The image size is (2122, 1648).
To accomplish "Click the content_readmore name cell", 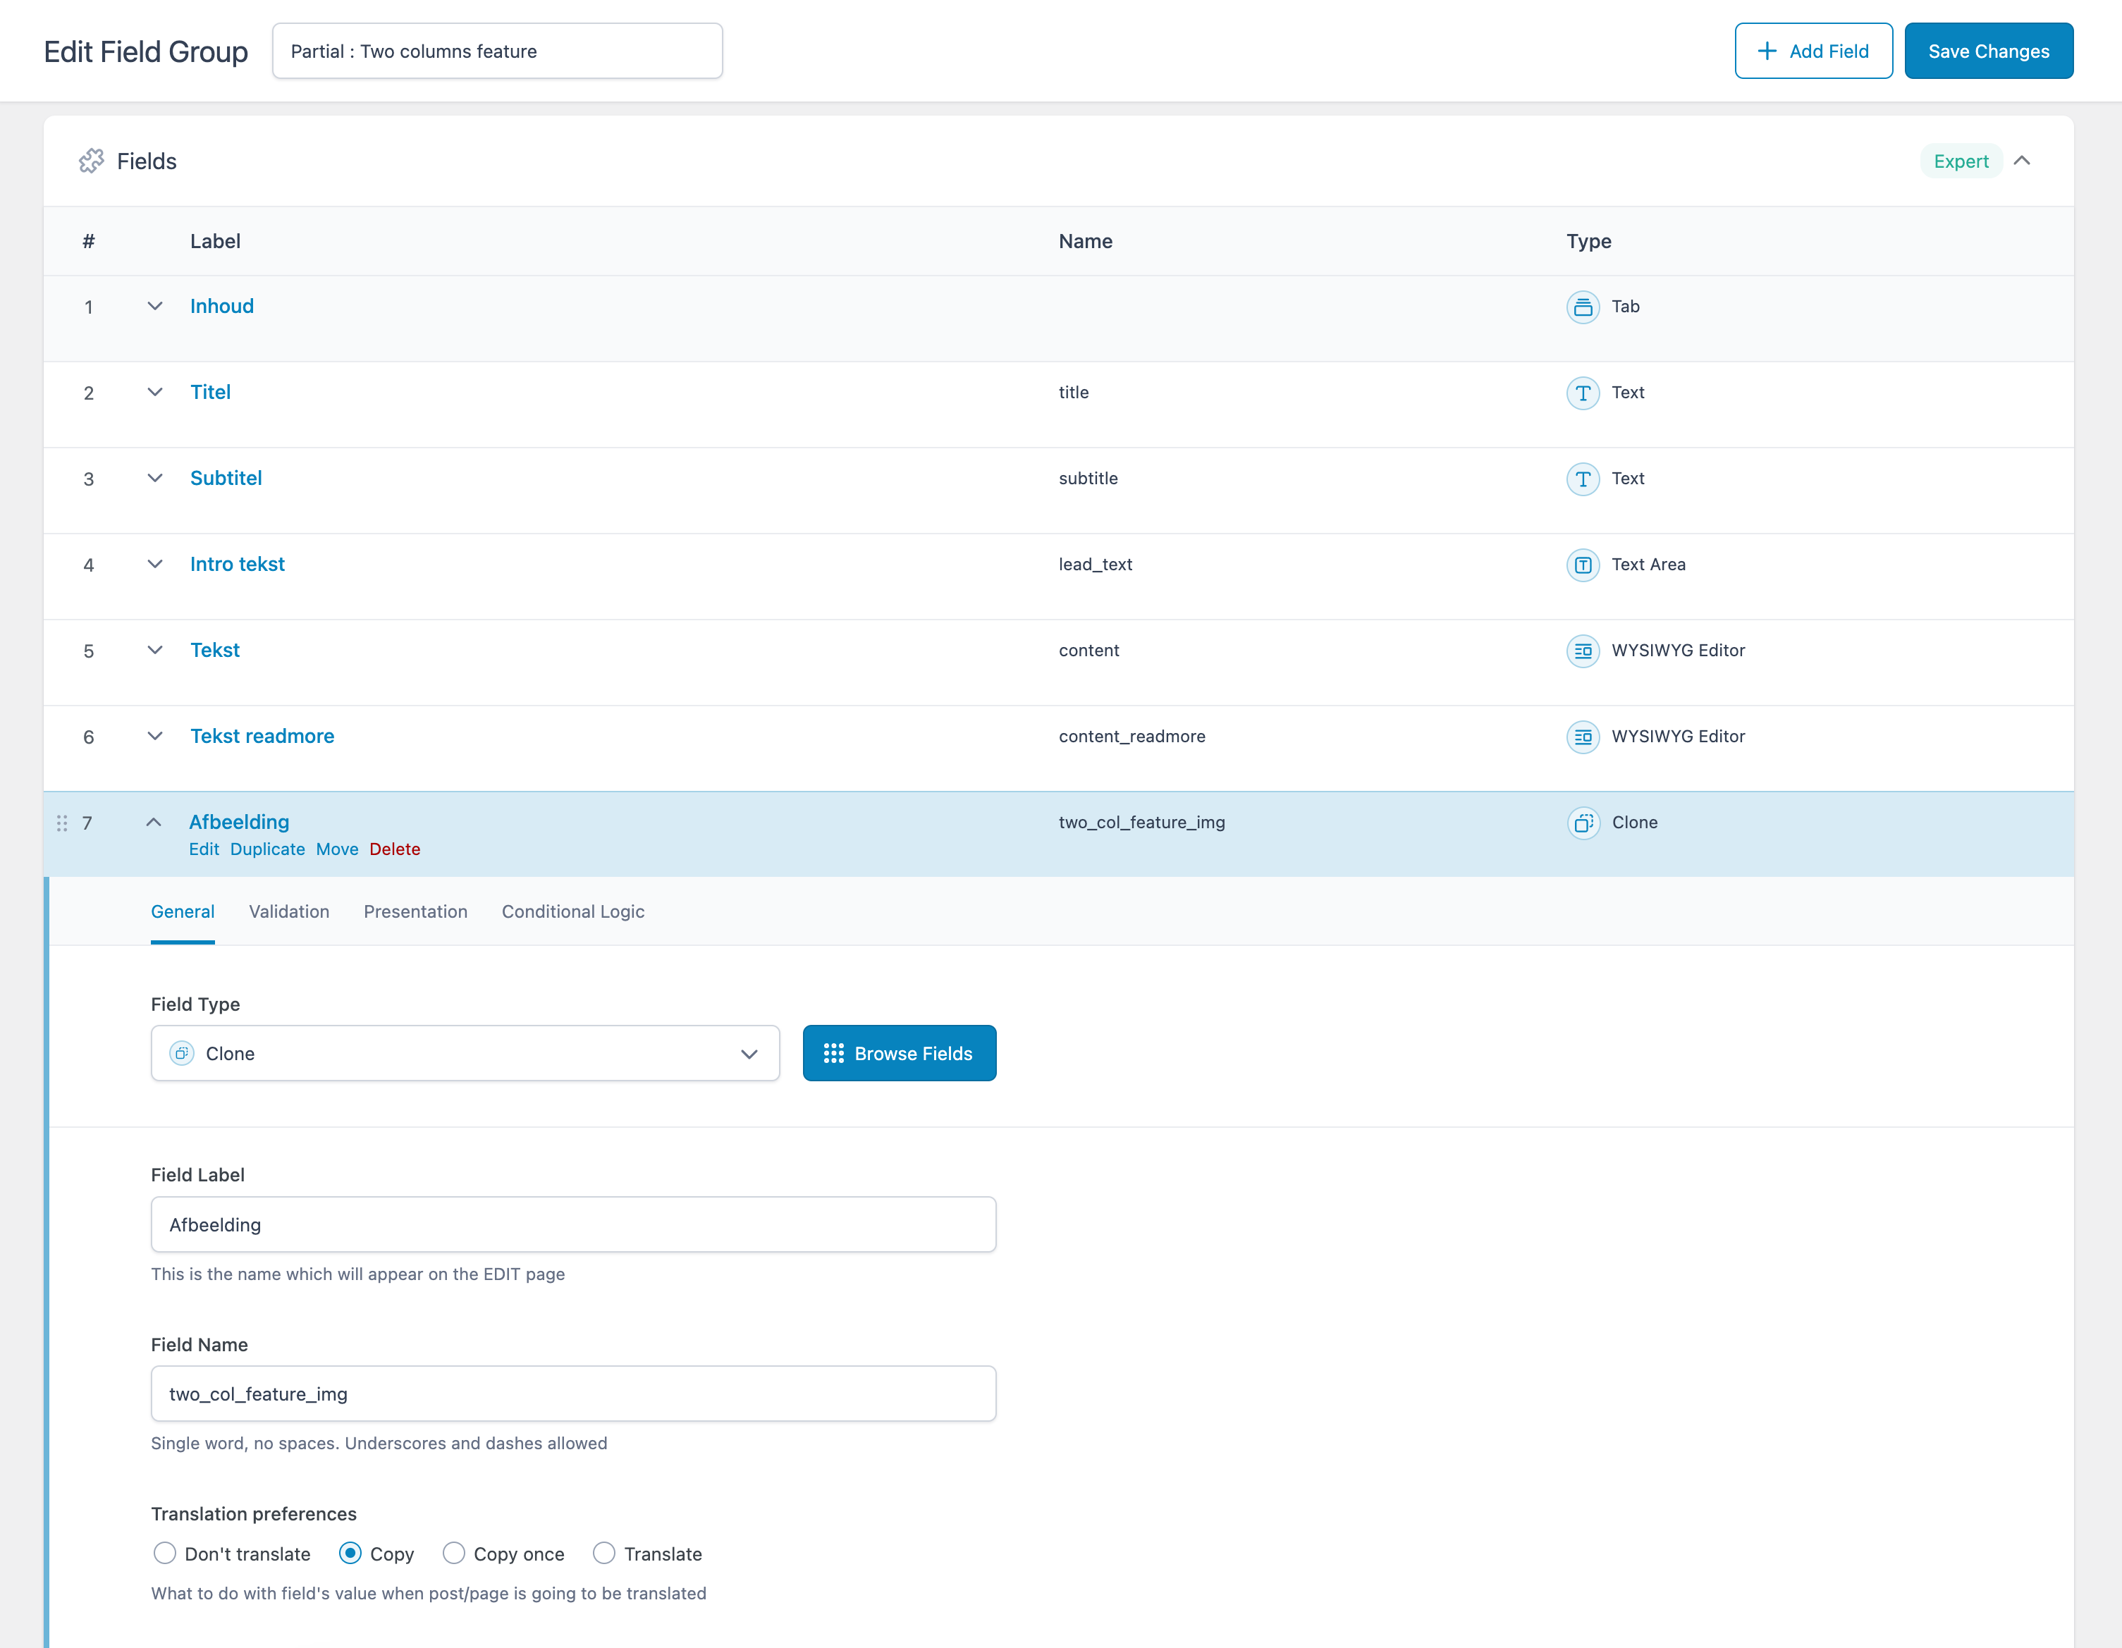I will click(x=1132, y=737).
